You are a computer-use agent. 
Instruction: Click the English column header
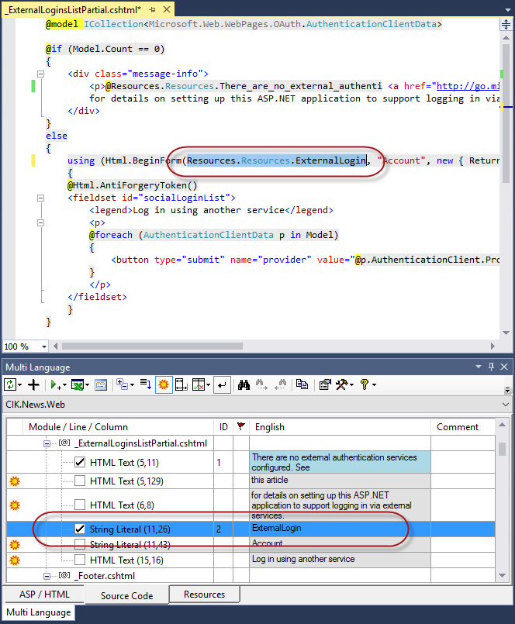pos(270,426)
